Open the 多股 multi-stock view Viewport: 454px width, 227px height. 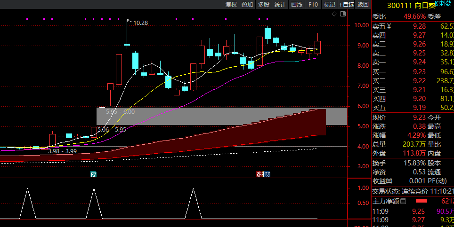click(263, 4)
